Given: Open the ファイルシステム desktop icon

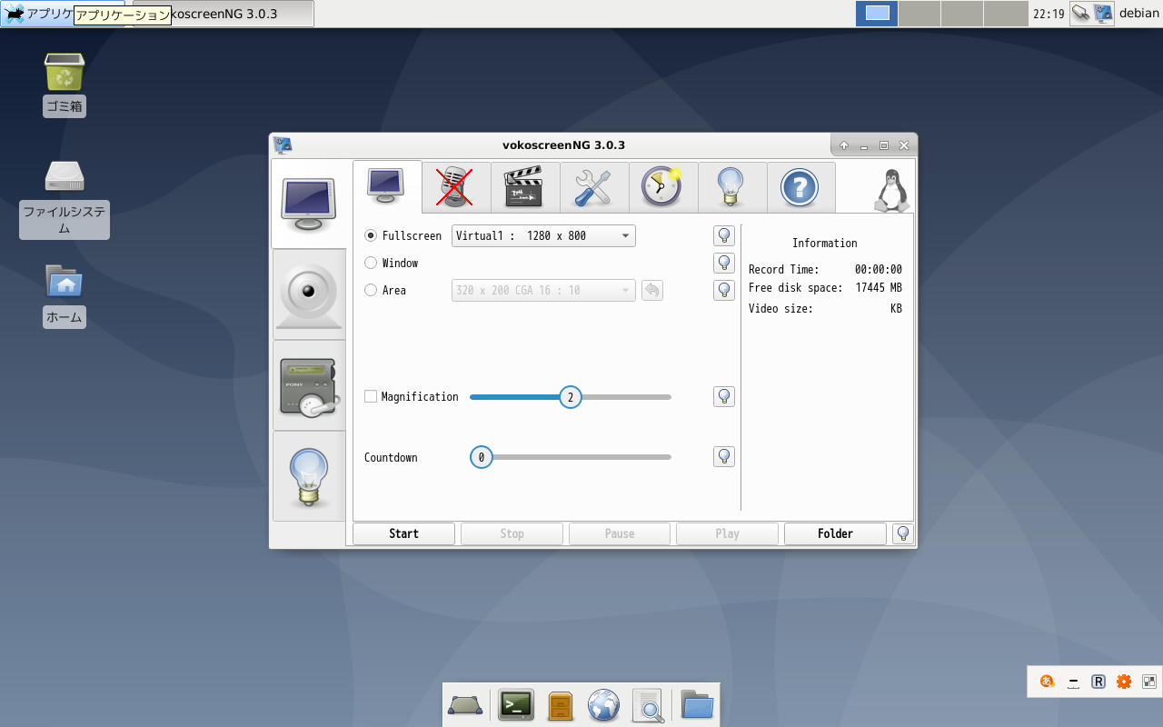Looking at the screenshot, I should (x=65, y=200).
